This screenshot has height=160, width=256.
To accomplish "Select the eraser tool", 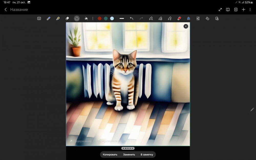I will pos(67,18).
